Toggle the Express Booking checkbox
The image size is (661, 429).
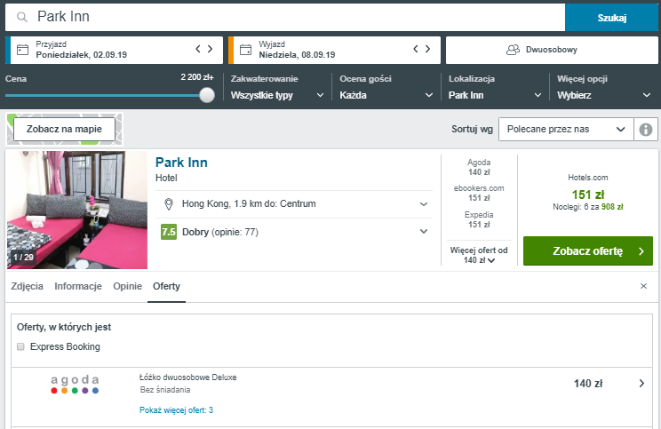(x=20, y=346)
